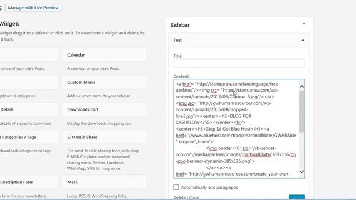Click the Sidebar heading text
Screen dimensions: 356x200
pos(180,25)
